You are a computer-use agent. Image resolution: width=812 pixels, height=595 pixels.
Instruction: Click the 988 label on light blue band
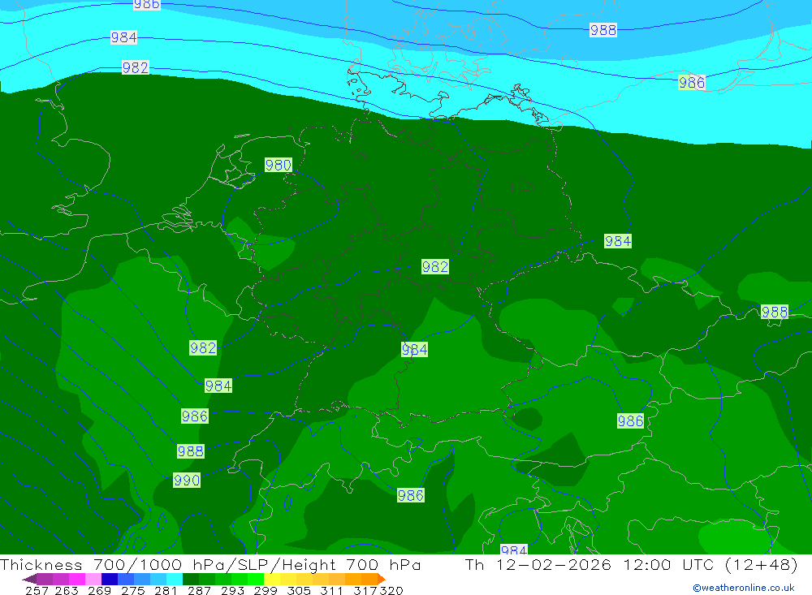pos(603,30)
